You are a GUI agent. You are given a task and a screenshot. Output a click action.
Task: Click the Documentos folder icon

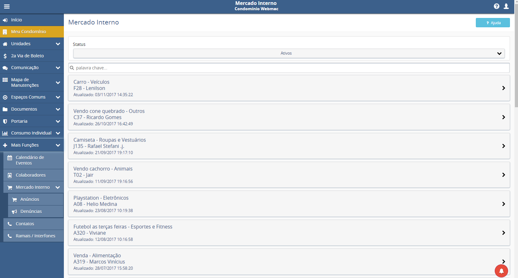click(5, 109)
